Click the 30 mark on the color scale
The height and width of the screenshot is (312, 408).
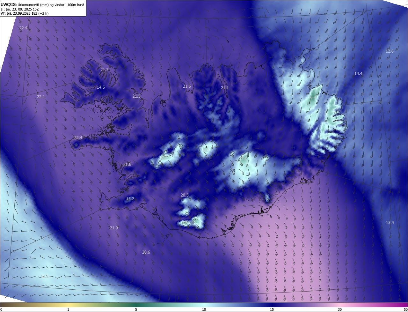340,309
